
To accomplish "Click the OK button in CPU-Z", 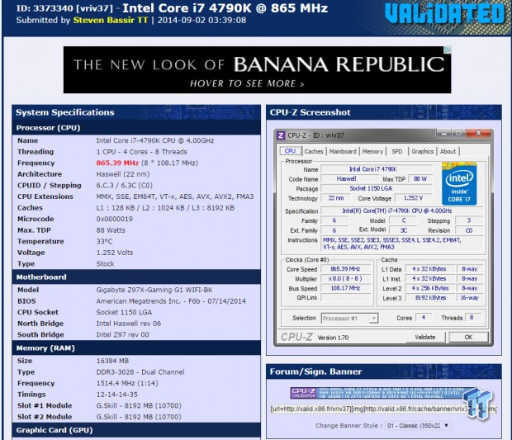I will pos(468,337).
